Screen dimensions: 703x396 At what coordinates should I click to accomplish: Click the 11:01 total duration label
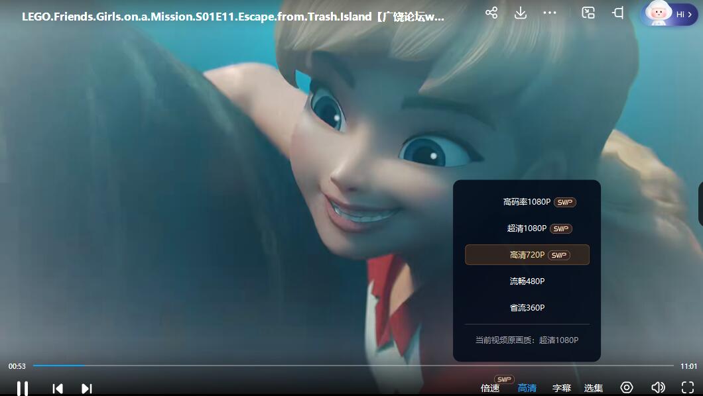(x=688, y=366)
